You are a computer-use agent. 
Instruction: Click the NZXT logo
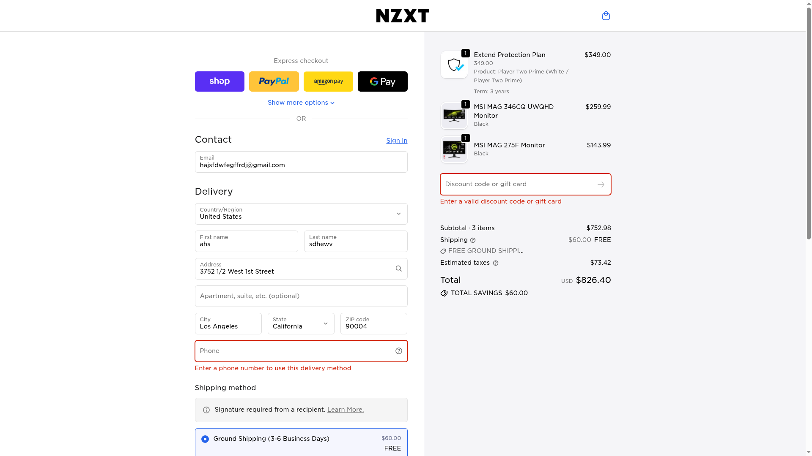tap(402, 16)
